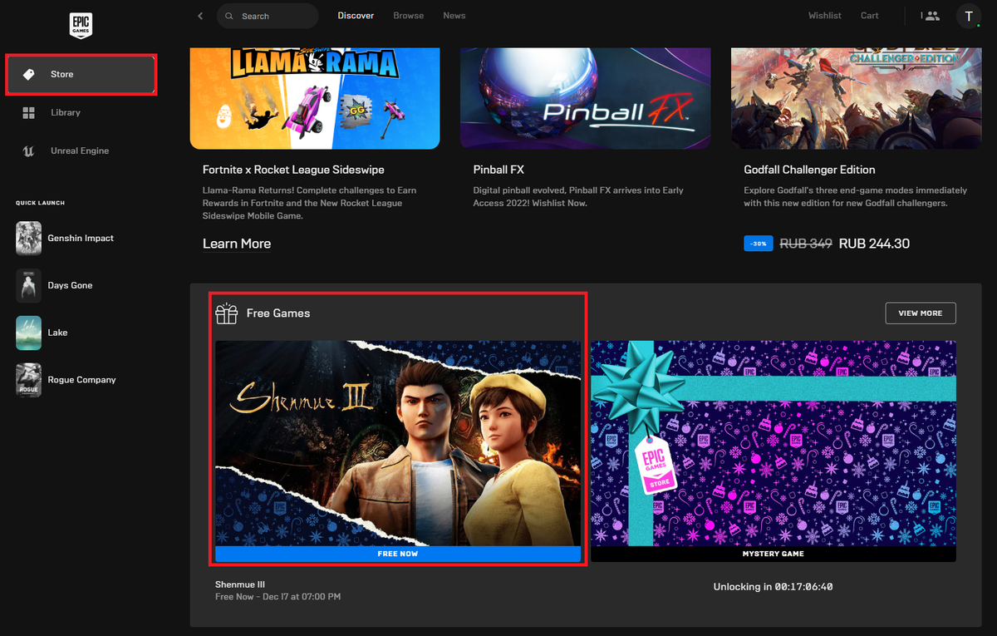Open the Wishlist link
The image size is (997, 636).
click(x=825, y=16)
